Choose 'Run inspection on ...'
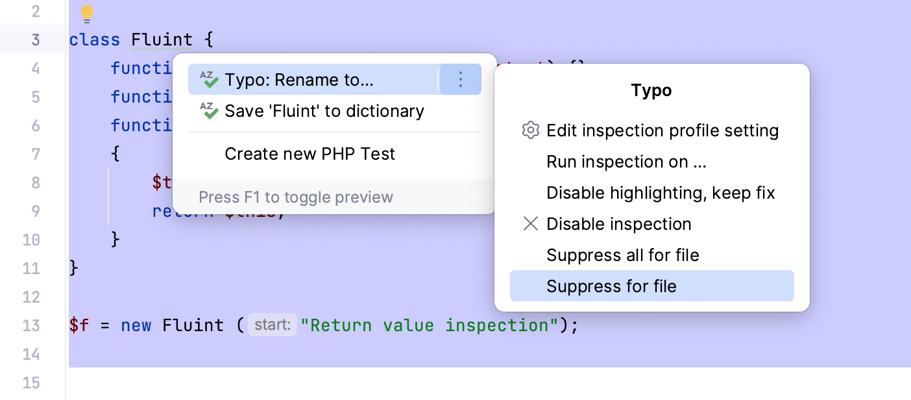 [x=625, y=161]
